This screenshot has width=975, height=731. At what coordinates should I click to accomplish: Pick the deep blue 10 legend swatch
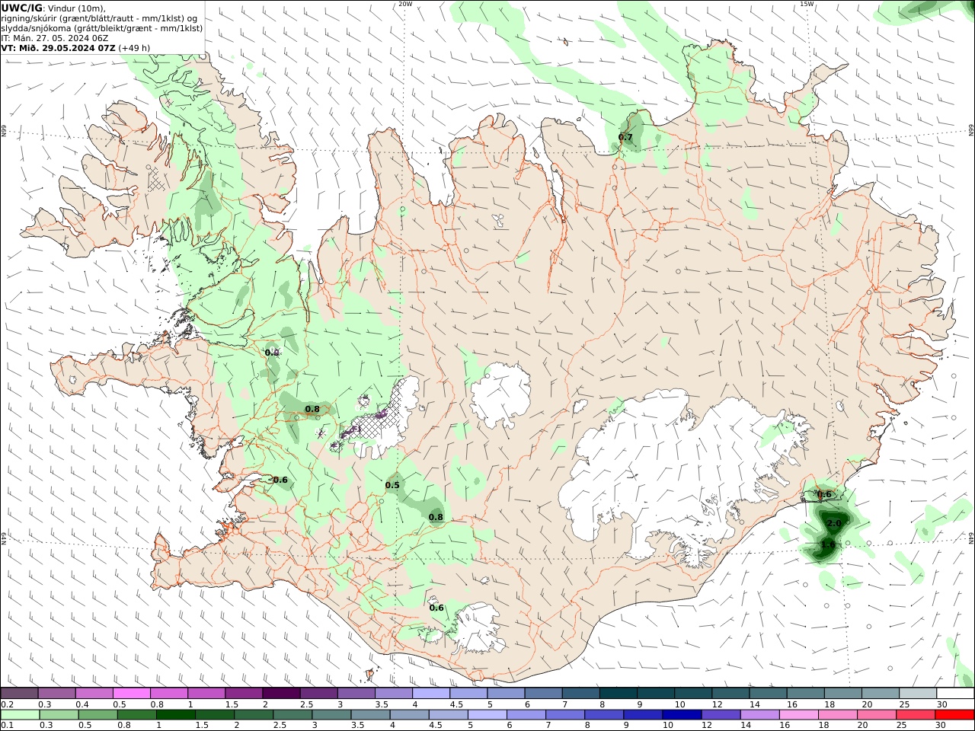pos(682,714)
